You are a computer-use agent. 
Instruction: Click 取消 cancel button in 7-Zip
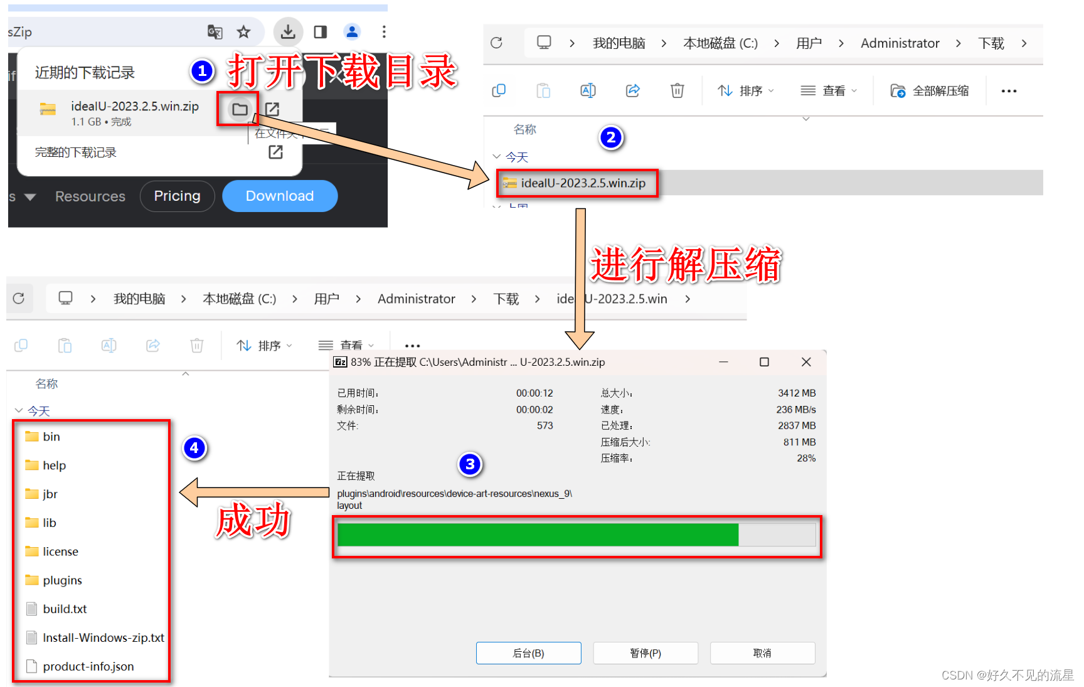(x=762, y=653)
